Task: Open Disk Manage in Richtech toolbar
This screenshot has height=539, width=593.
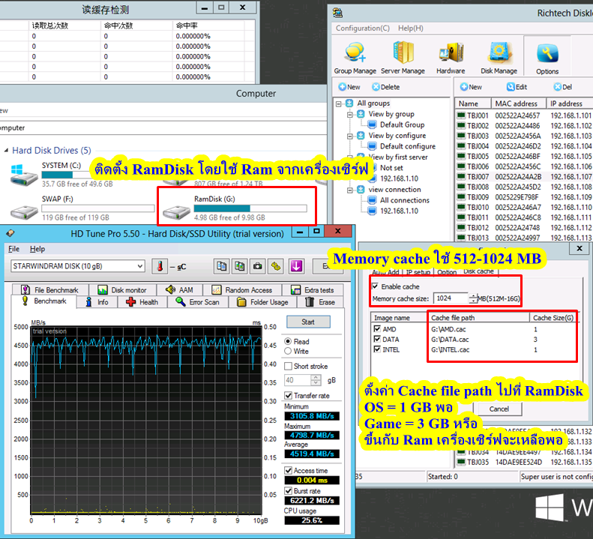Action: tap(499, 58)
